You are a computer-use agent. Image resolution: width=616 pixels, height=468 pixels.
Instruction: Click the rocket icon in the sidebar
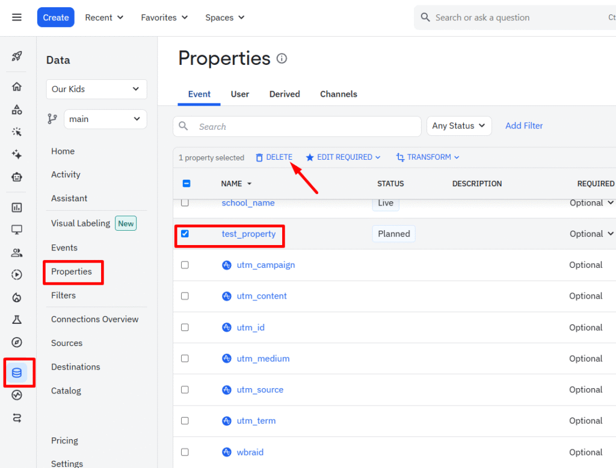(x=17, y=56)
